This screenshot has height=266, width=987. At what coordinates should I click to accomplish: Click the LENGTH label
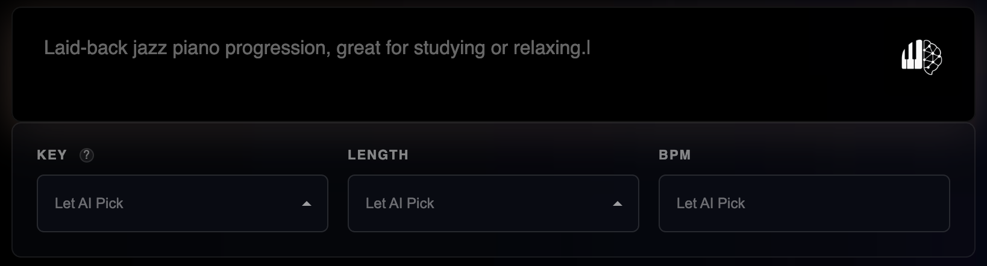pyautogui.click(x=378, y=155)
